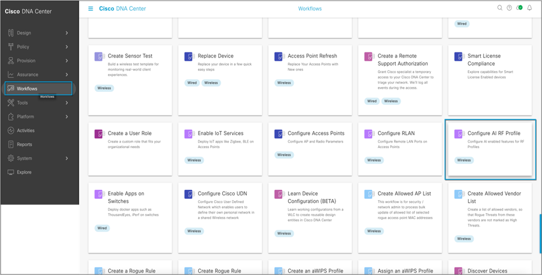Click the Provision sidebar icon
This screenshot has width=542, height=275.
point(11,60)
